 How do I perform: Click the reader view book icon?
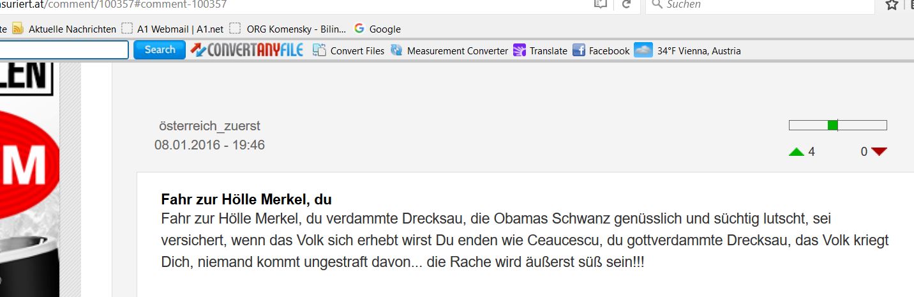[600, 4]
